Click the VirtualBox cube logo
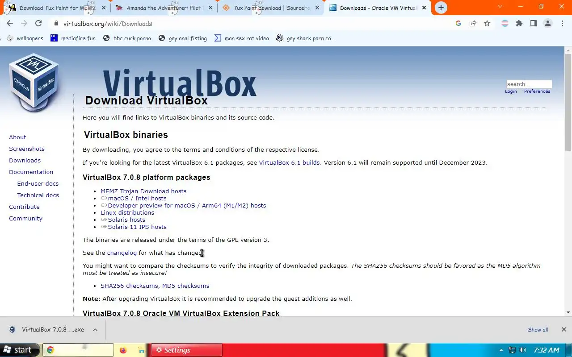Image resolution: width=572 pixels, height=357 pixels. coord(34,83)
